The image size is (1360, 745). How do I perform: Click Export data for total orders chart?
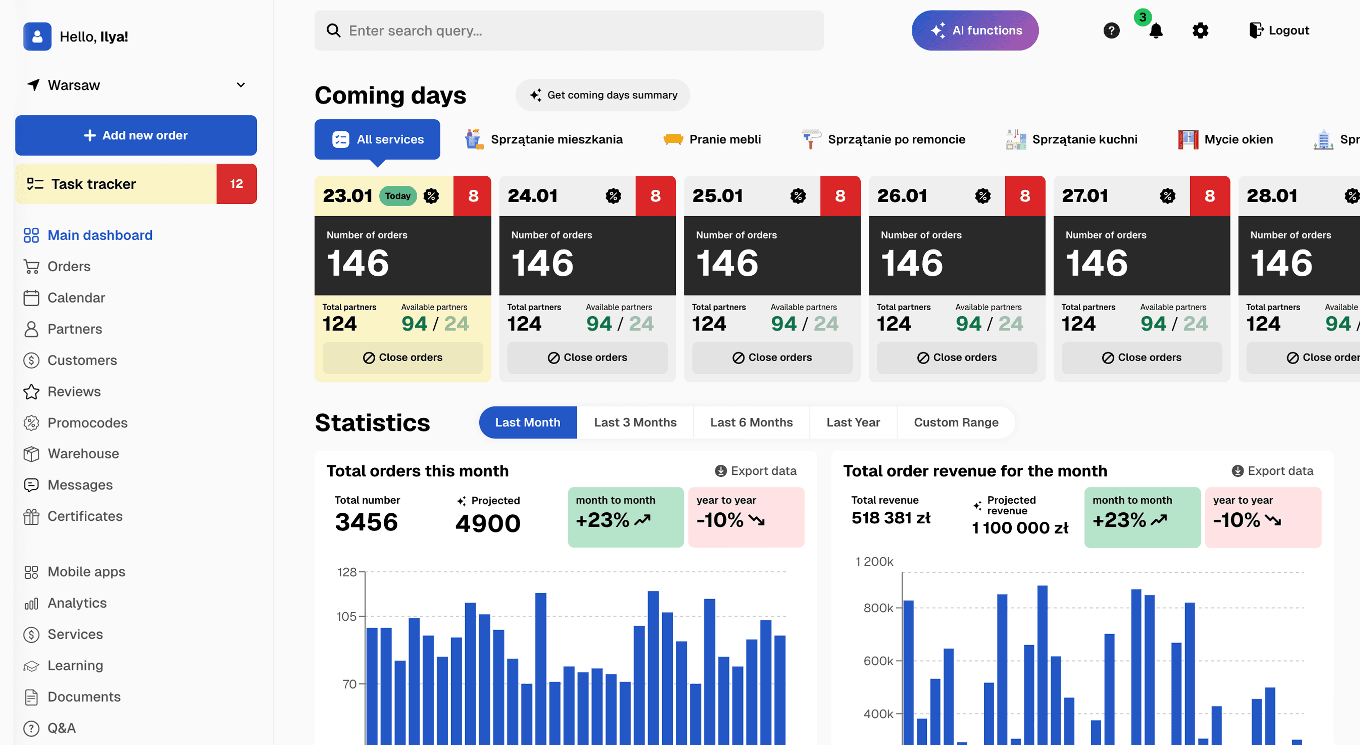point(755,471)
